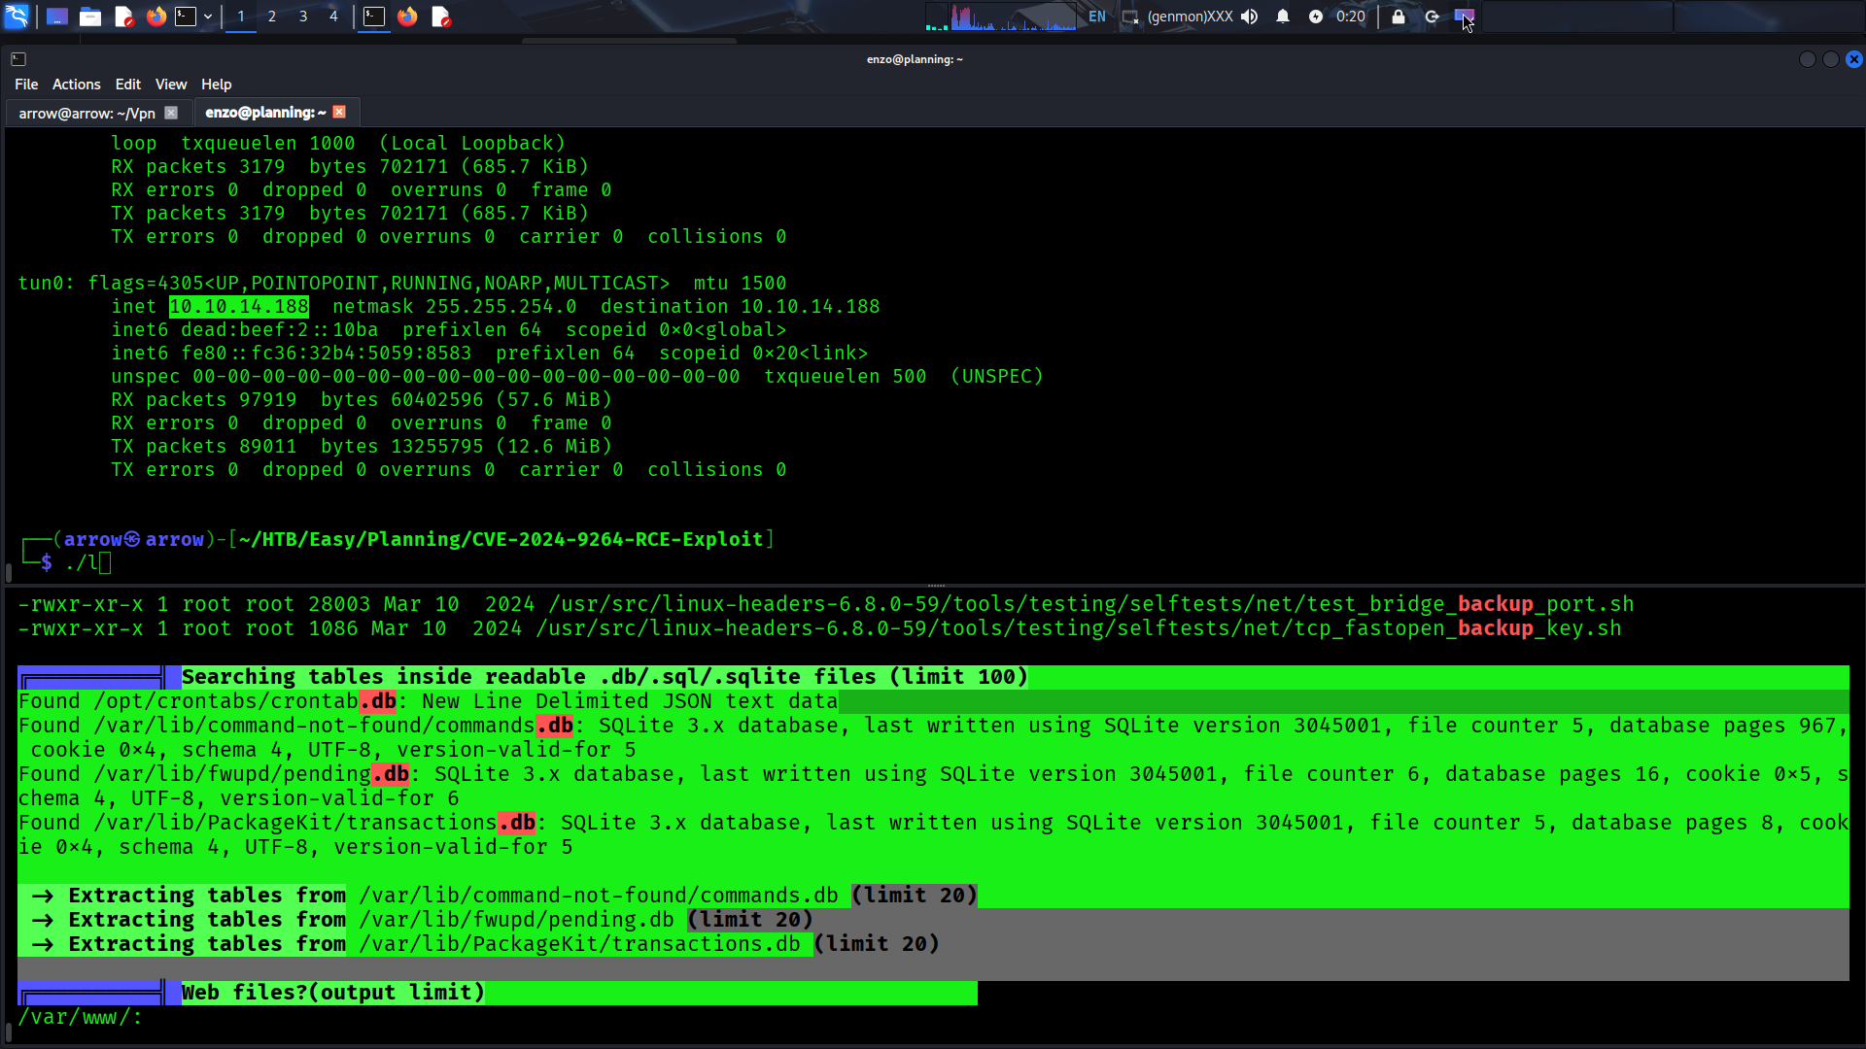The width and height of the screenshot is (1866, 1049).
Task: Open the View menu
Action: pos(170,85)
